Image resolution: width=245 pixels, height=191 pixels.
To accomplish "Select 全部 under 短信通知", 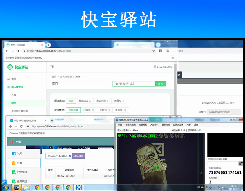I will 71,101.
